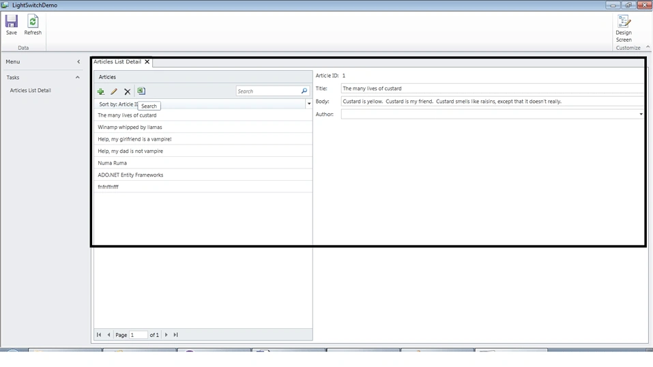This screenshot has height=367, width=653.
Task: Select the 'fnfnffnfff' article row
Action: tap(203, 187)
